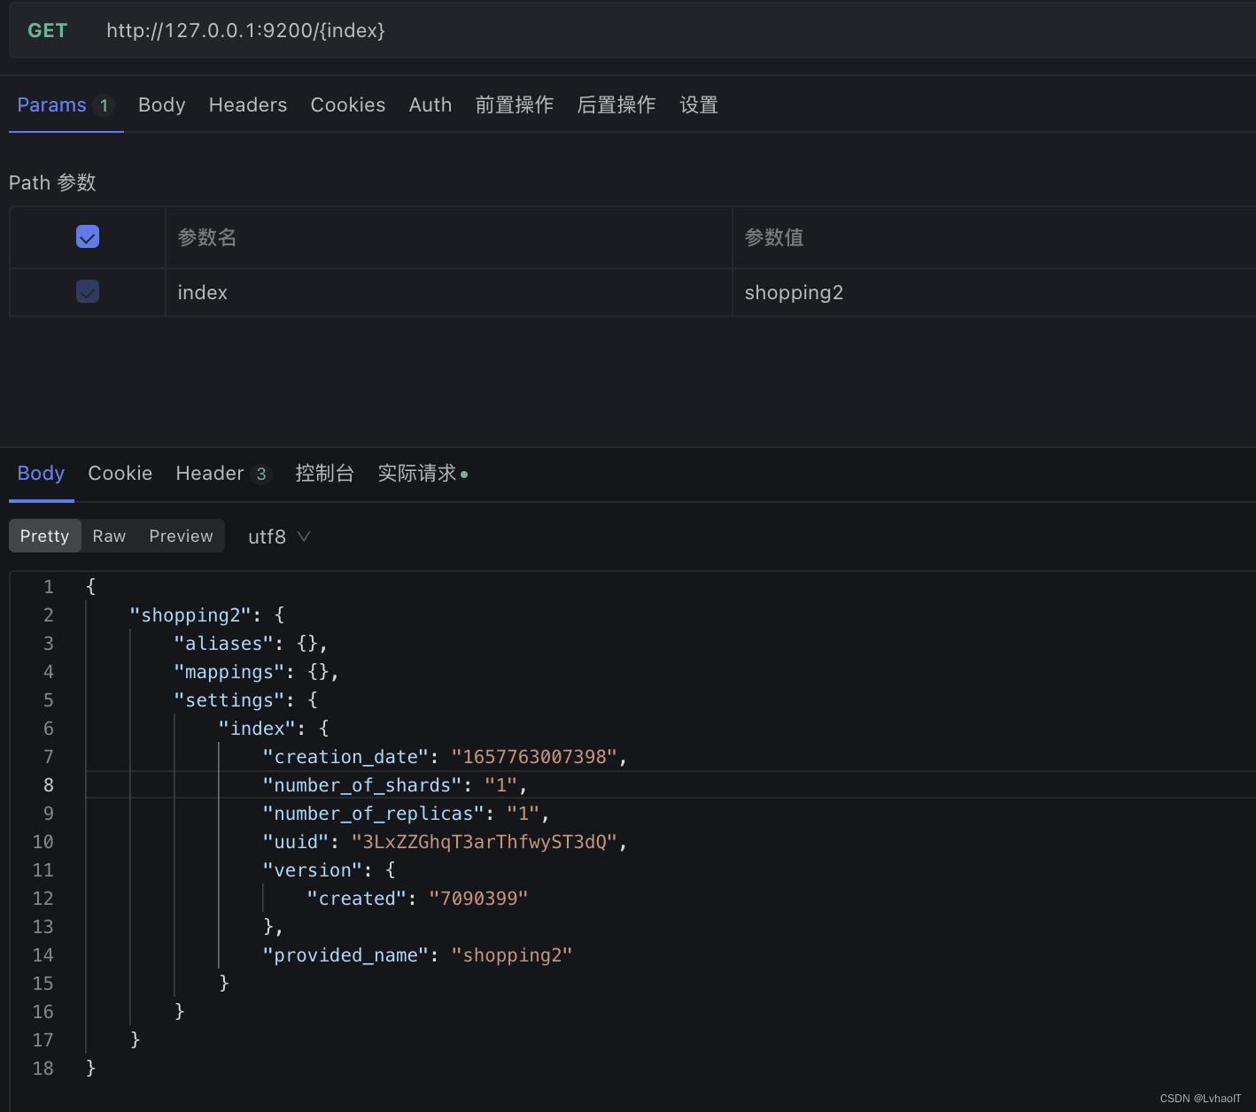Click the "creation_date" key in JSON
1256x1112 pixels.
tap(345, 757)
